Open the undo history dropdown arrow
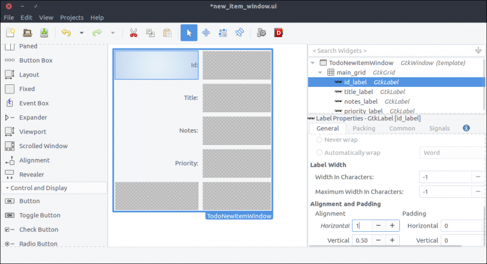The image size is (487, 264). coord(82,33)
